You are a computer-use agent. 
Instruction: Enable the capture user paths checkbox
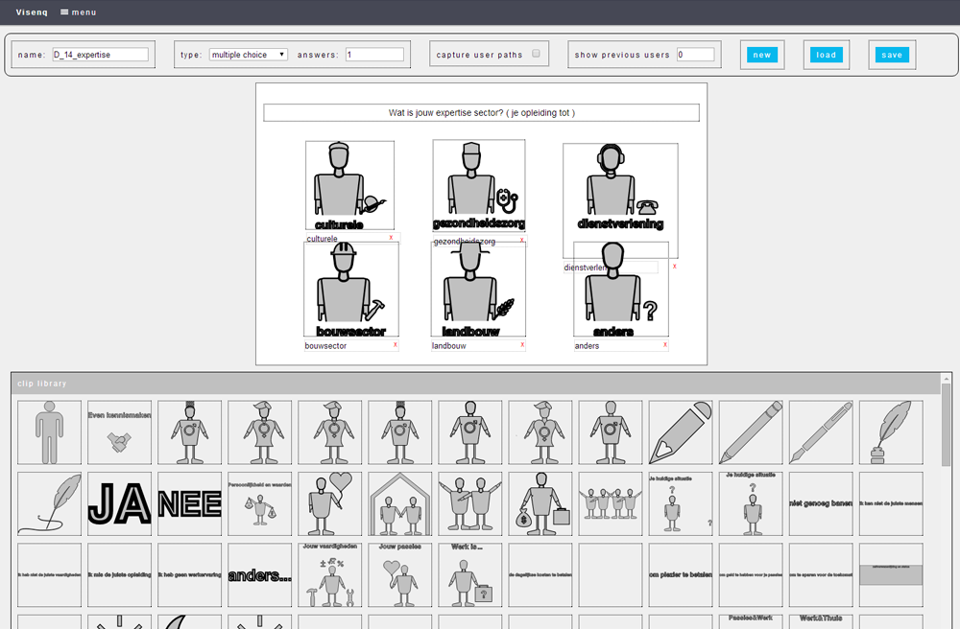(x=537, y=53)
